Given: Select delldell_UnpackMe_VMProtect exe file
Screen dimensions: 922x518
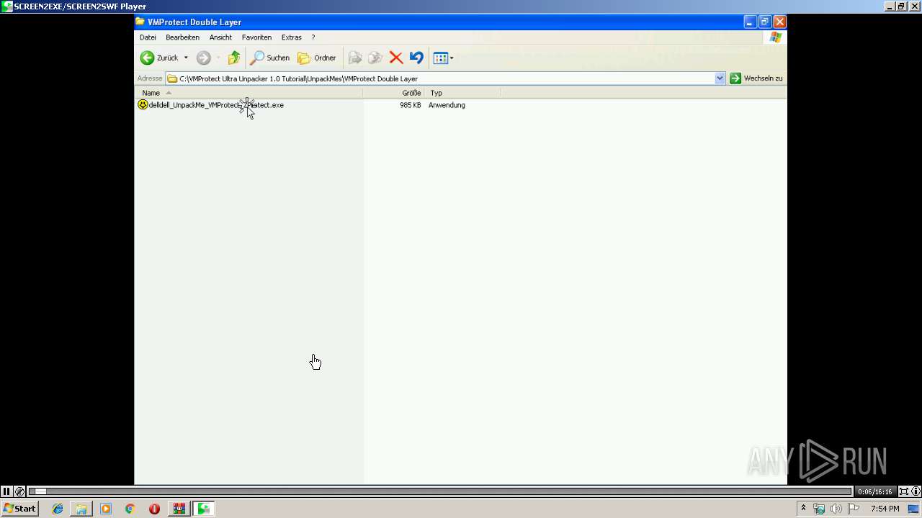Looking at the screenshot, I should coord(216,105).
